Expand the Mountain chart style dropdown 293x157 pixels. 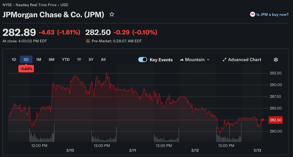(x=208, y=60)
